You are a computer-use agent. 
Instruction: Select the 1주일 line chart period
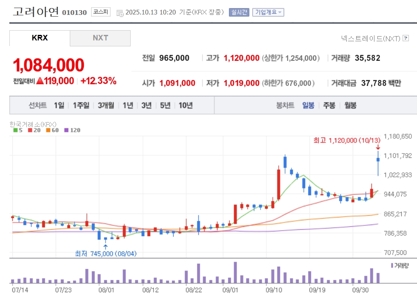click(x=81, y=105)
